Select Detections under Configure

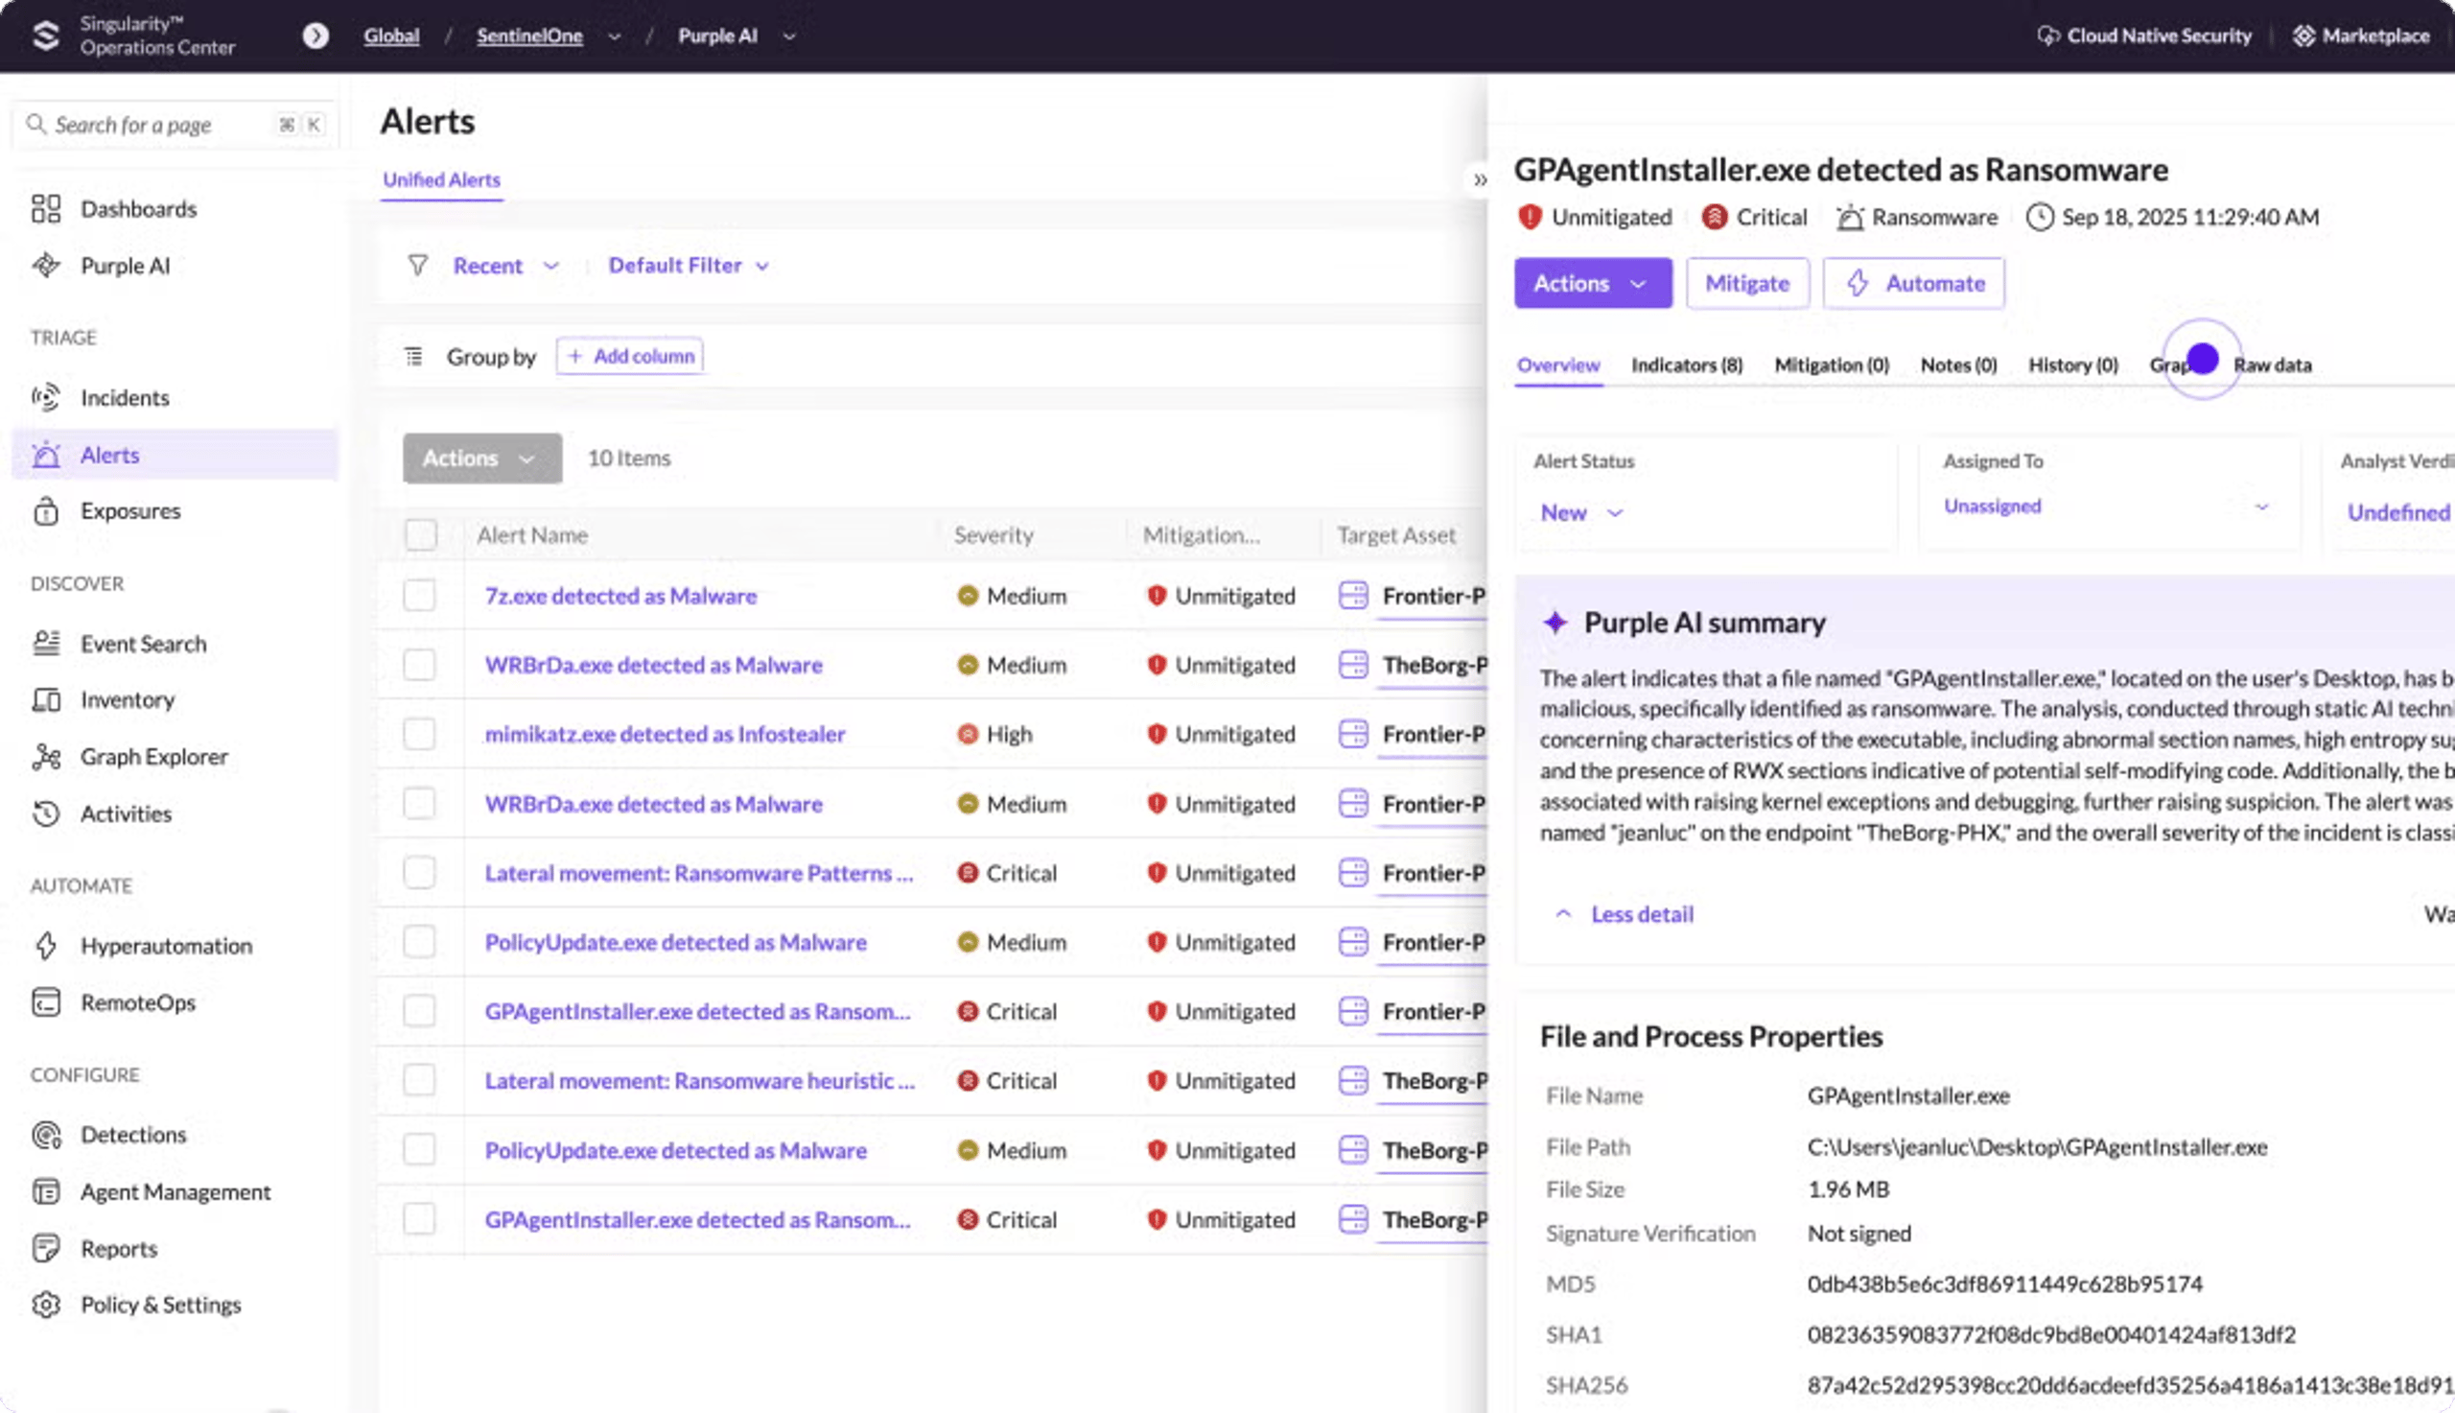[x=133, y=1134]
